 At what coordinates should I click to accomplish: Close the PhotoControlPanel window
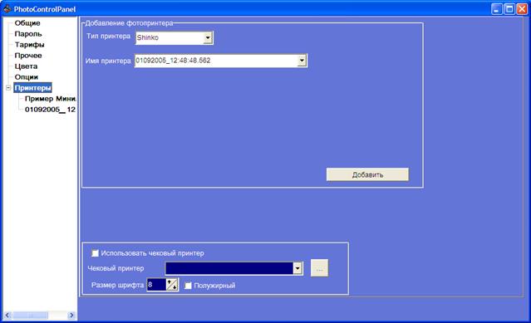pos(522,9)
